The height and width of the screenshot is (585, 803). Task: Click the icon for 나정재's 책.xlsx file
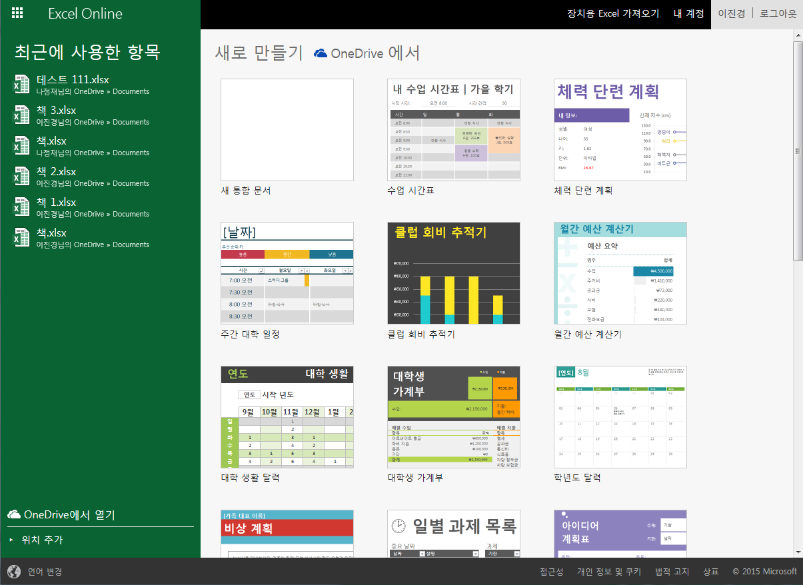[21, 145]
